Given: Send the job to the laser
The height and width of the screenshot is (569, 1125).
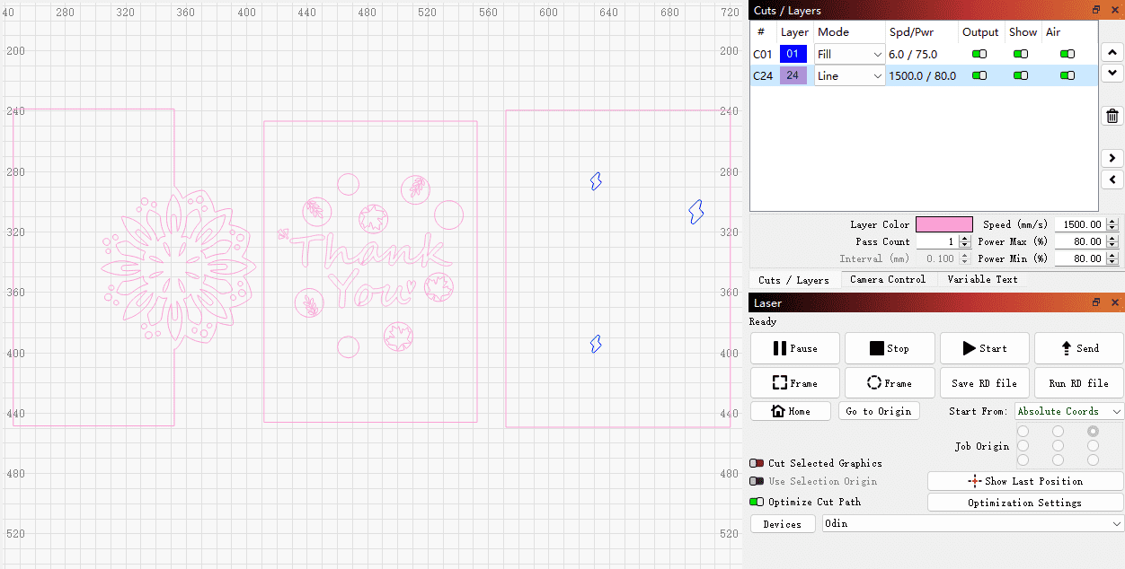Looking at the screenshot, I should 1078,348.
